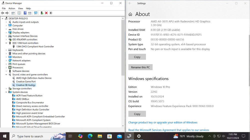This screenshot has height=140, width=250.
Task: Click the Rename this PC button
Action: pyautogui.click(x=140, y=67)
